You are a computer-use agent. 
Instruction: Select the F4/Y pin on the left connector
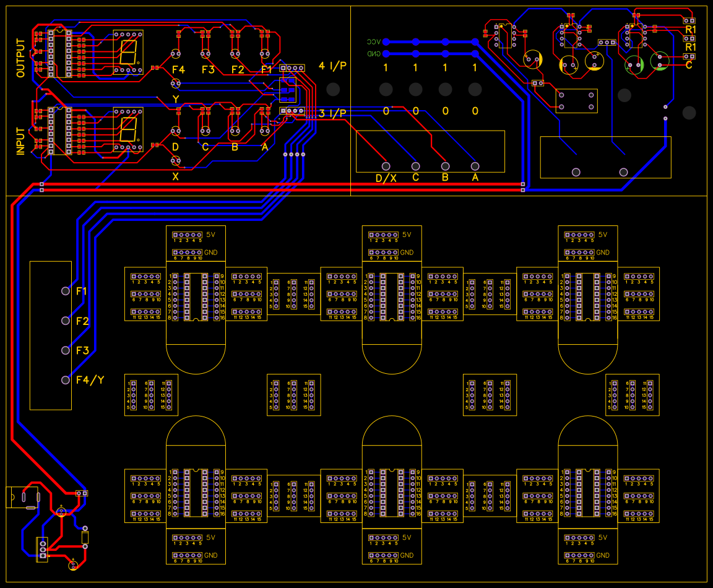coord(65,379)
